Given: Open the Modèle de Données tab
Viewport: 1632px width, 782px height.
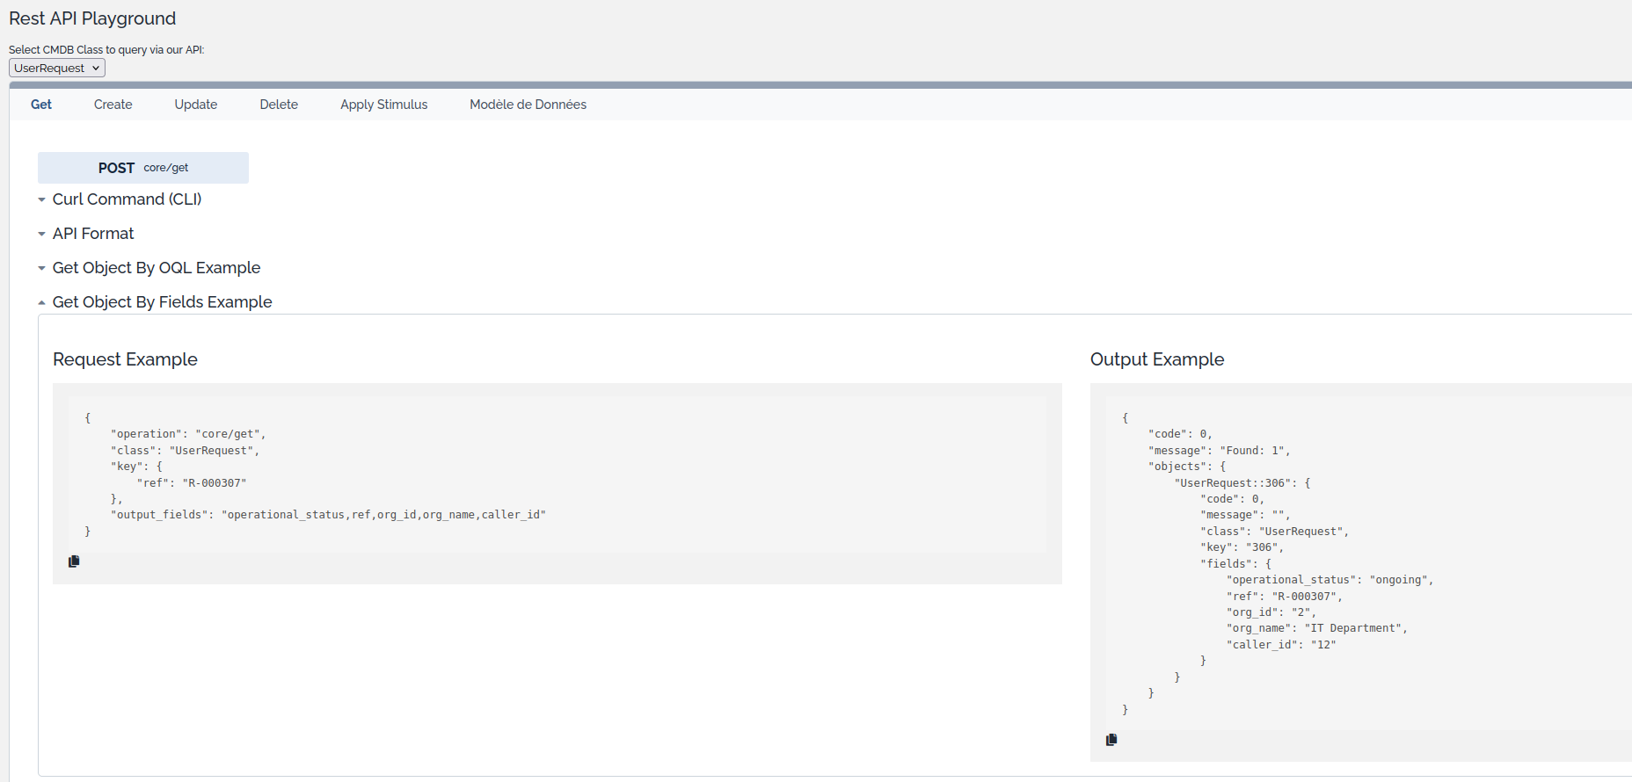Looking at the screenshot, I should [528, 105].
